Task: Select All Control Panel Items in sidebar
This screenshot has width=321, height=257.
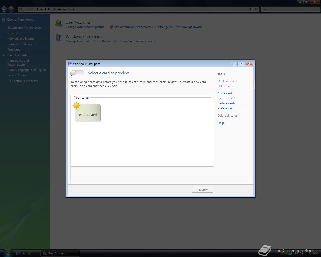Action: click(22, 81)
